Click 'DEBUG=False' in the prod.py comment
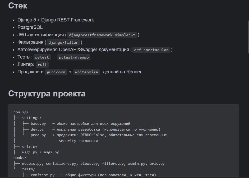Image resolution: width=249 pixels, height=178 pixels. click(x=92, y=135)
